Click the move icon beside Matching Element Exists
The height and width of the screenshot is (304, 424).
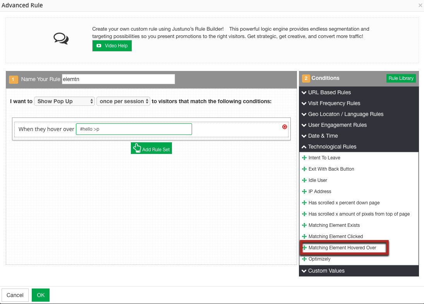point(304,225)
